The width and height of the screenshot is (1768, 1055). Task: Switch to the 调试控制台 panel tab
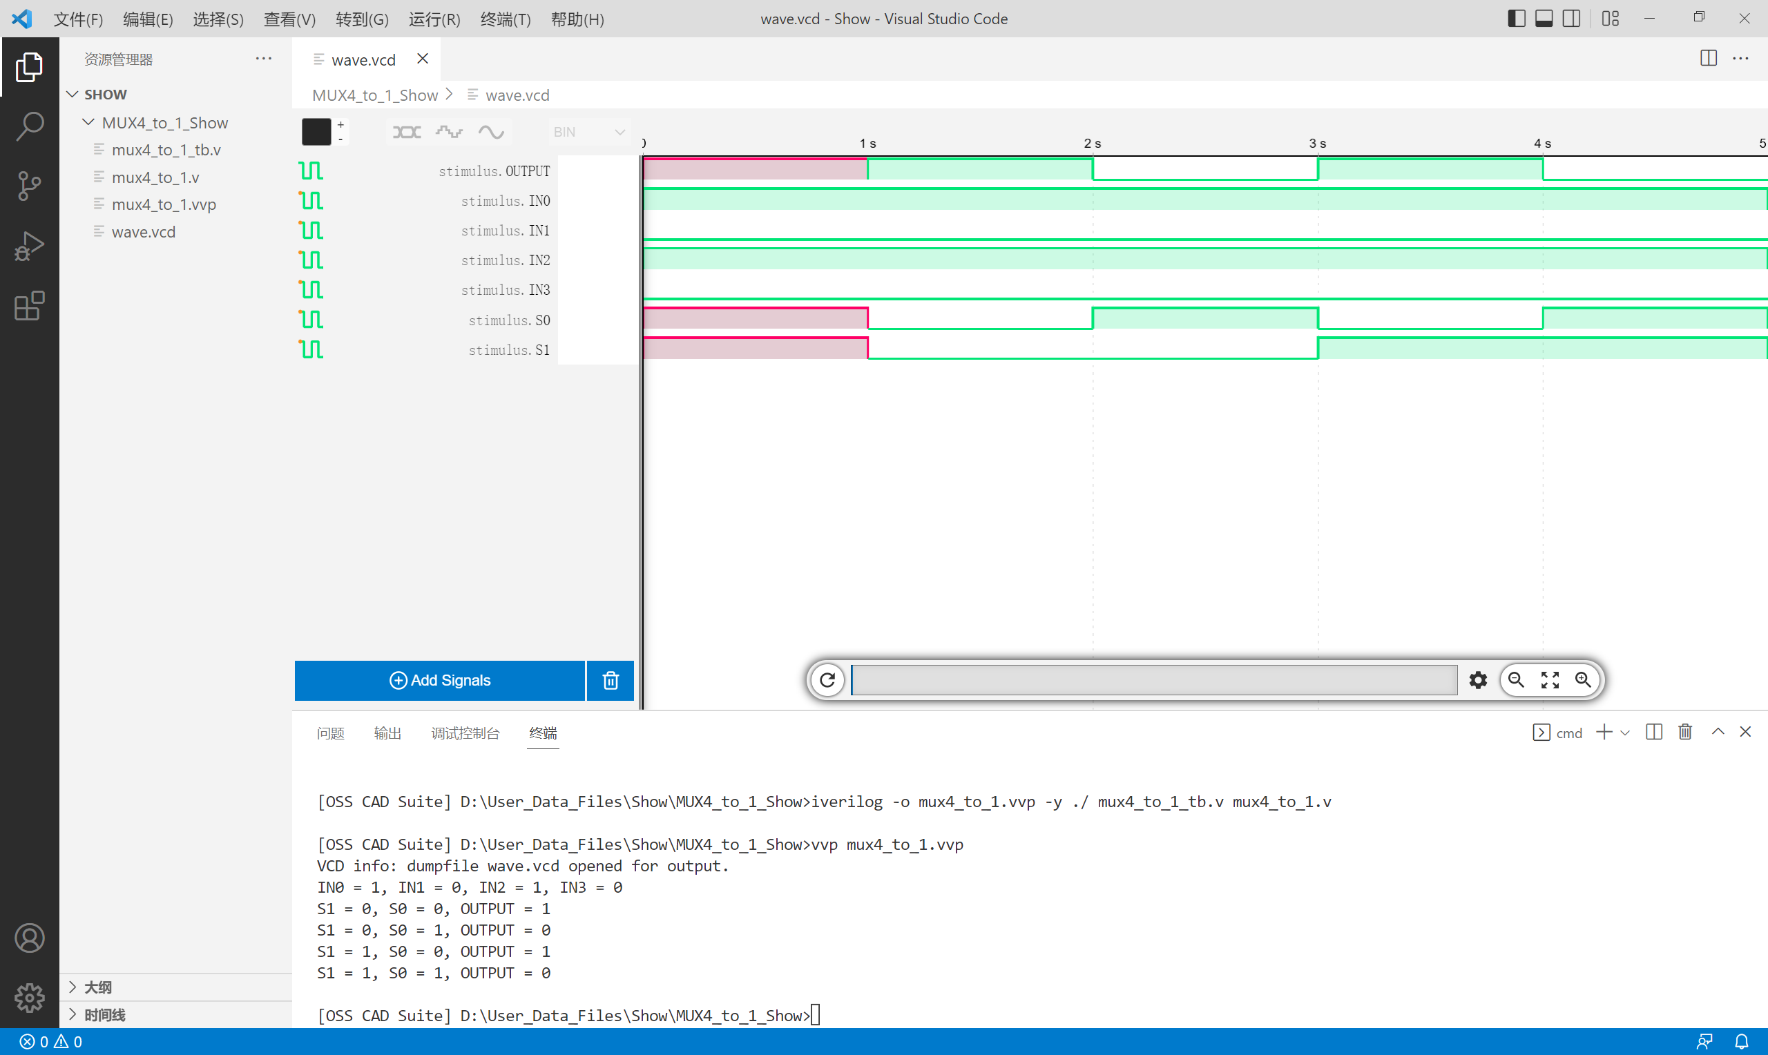tap(465, 733)
